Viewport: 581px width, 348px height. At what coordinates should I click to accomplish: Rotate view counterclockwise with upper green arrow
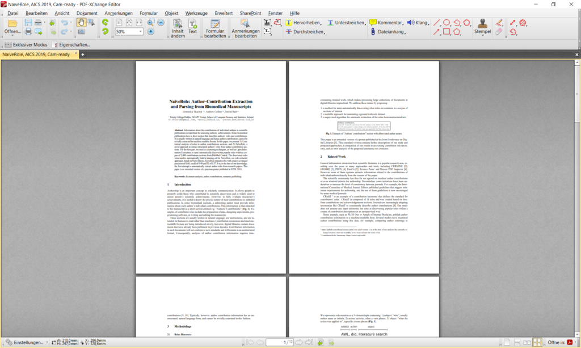[105, 23]
